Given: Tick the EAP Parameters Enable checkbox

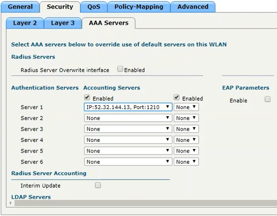Looking at the screenshot, I should click(267, 99).
